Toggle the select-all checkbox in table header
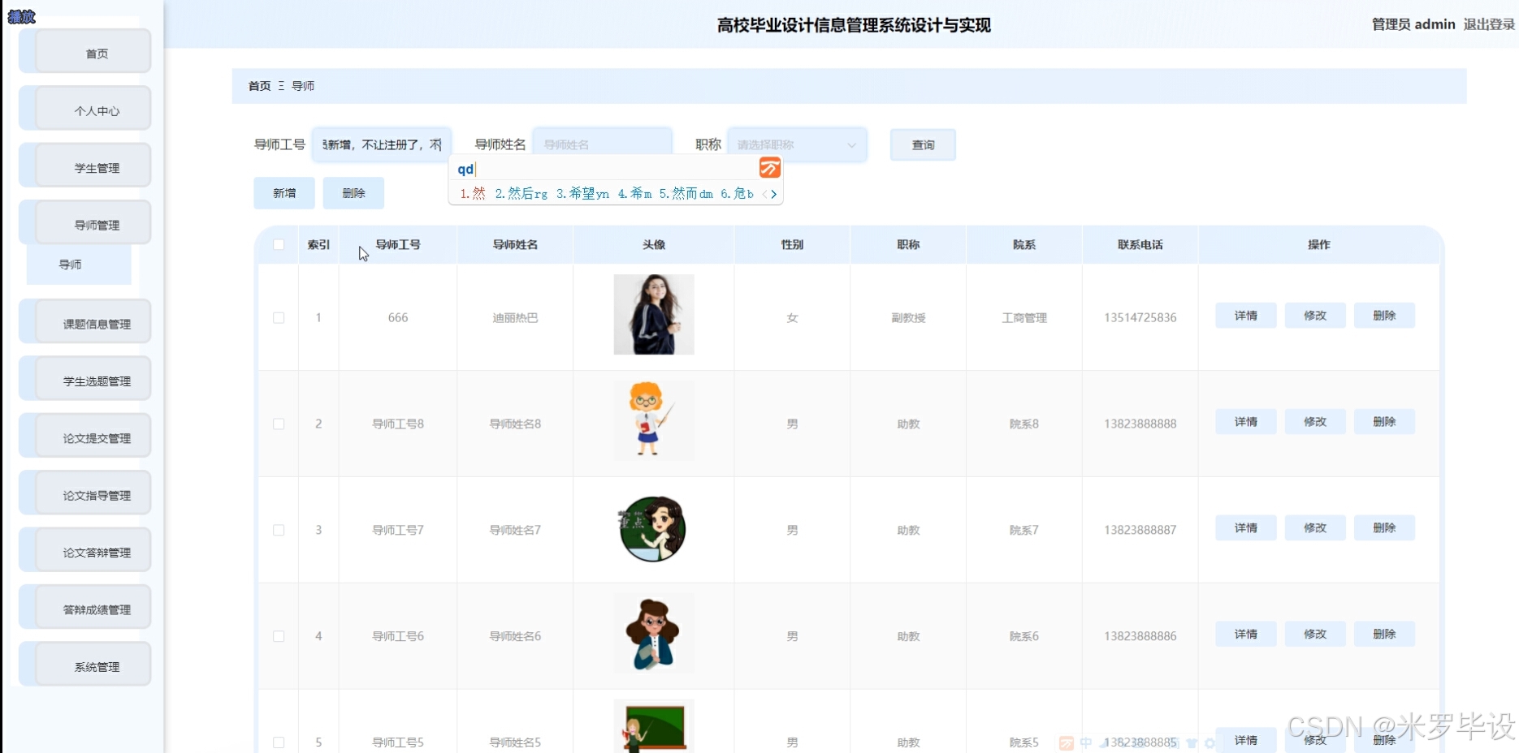1519x753 pixels. point(279,245)
